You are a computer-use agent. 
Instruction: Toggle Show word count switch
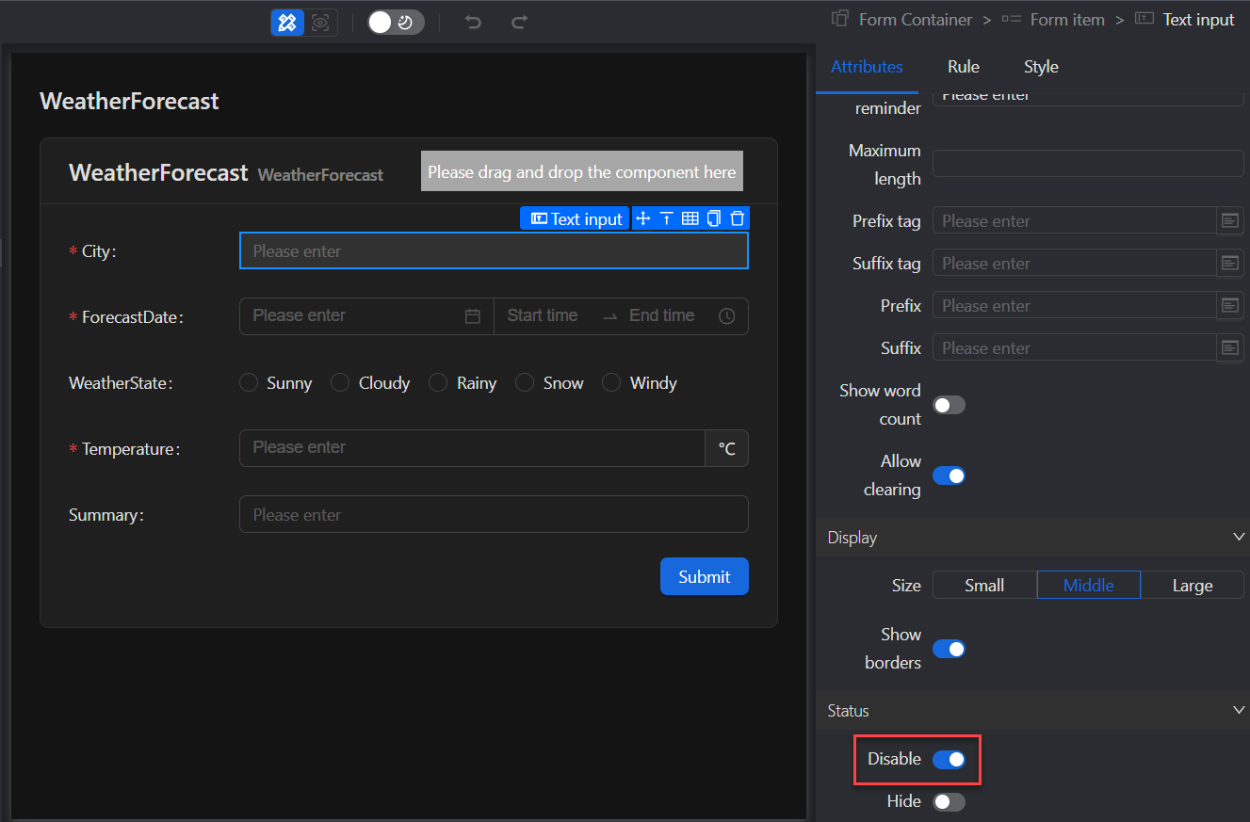click(x=949, y=405)
